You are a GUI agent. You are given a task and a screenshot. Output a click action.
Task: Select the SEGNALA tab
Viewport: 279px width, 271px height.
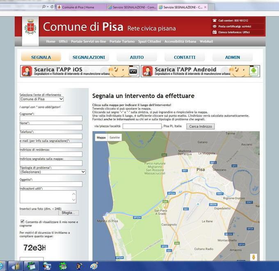tap(41, 57)
